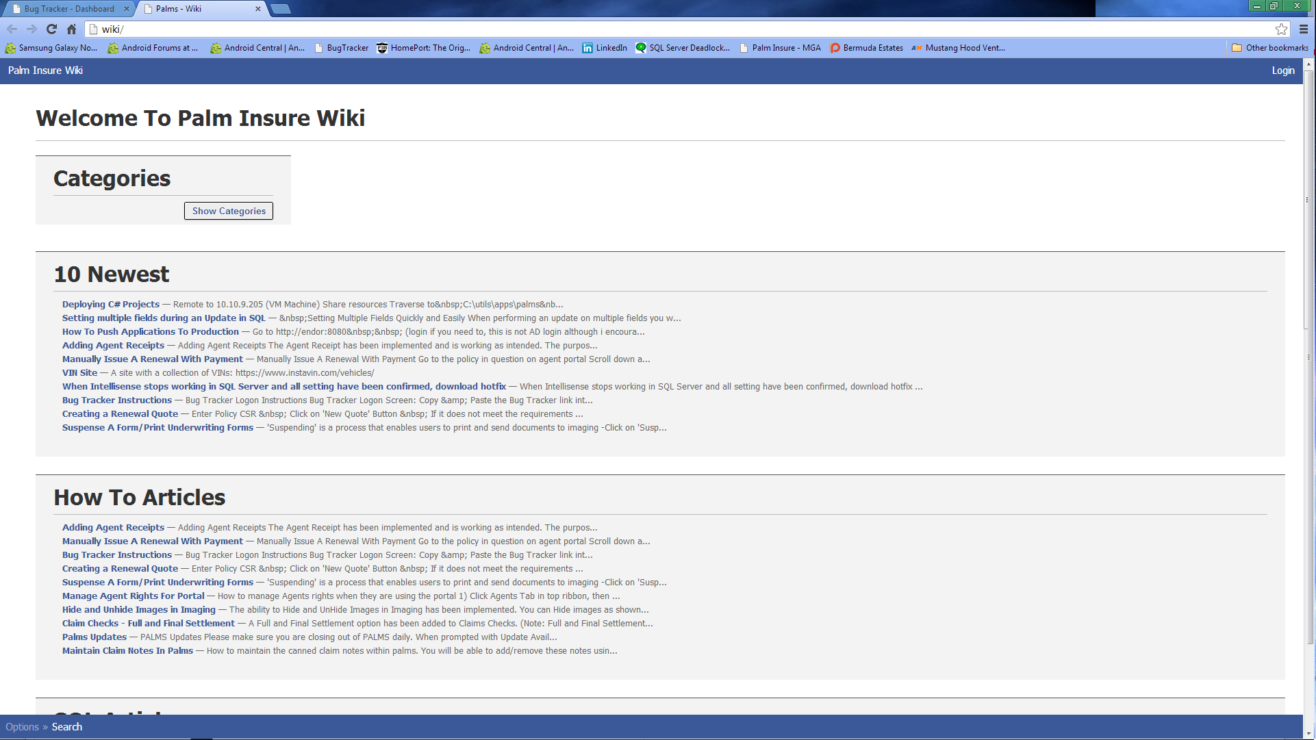Close the Palms - Wiki tab
Image resolution: width=1316 pixels, height=740 pixels.
click(257, 9)
